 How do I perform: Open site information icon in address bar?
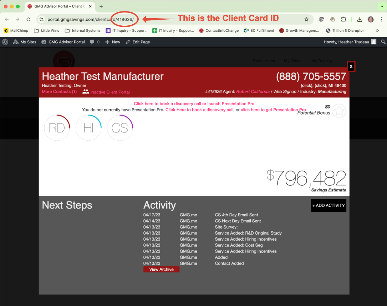pyautogui.click(x=41, y=19)
